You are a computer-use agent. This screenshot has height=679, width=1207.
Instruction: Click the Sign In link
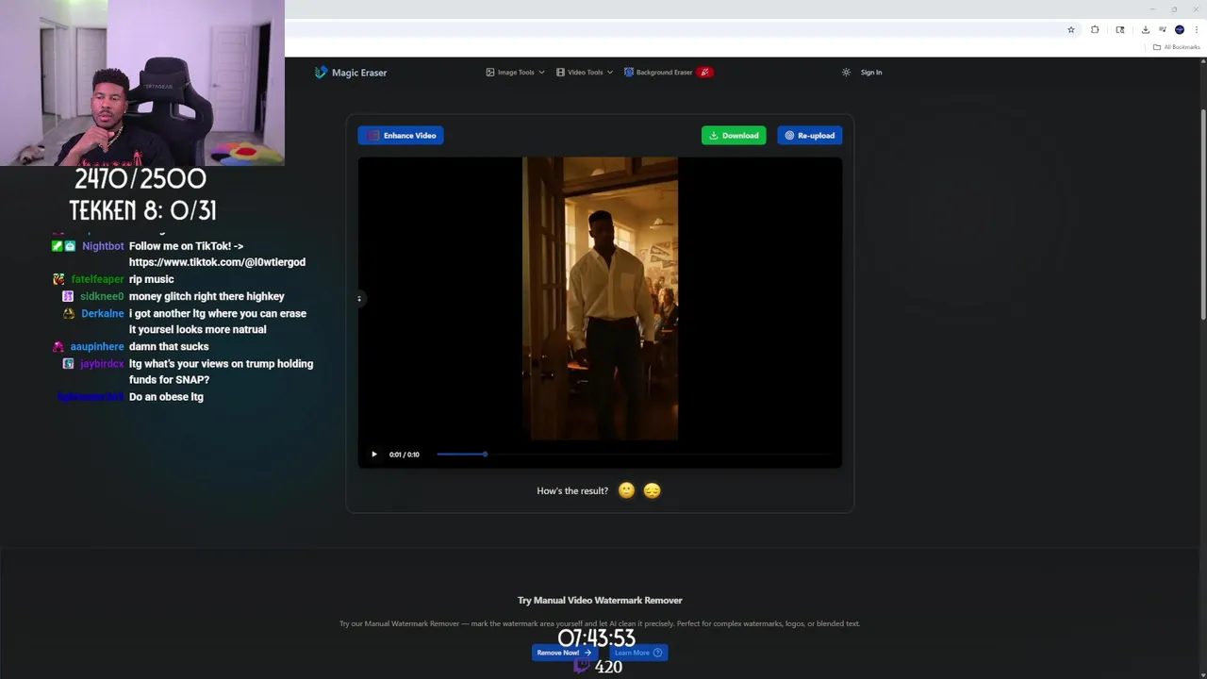pyautogui.click(x=871, y=73)
